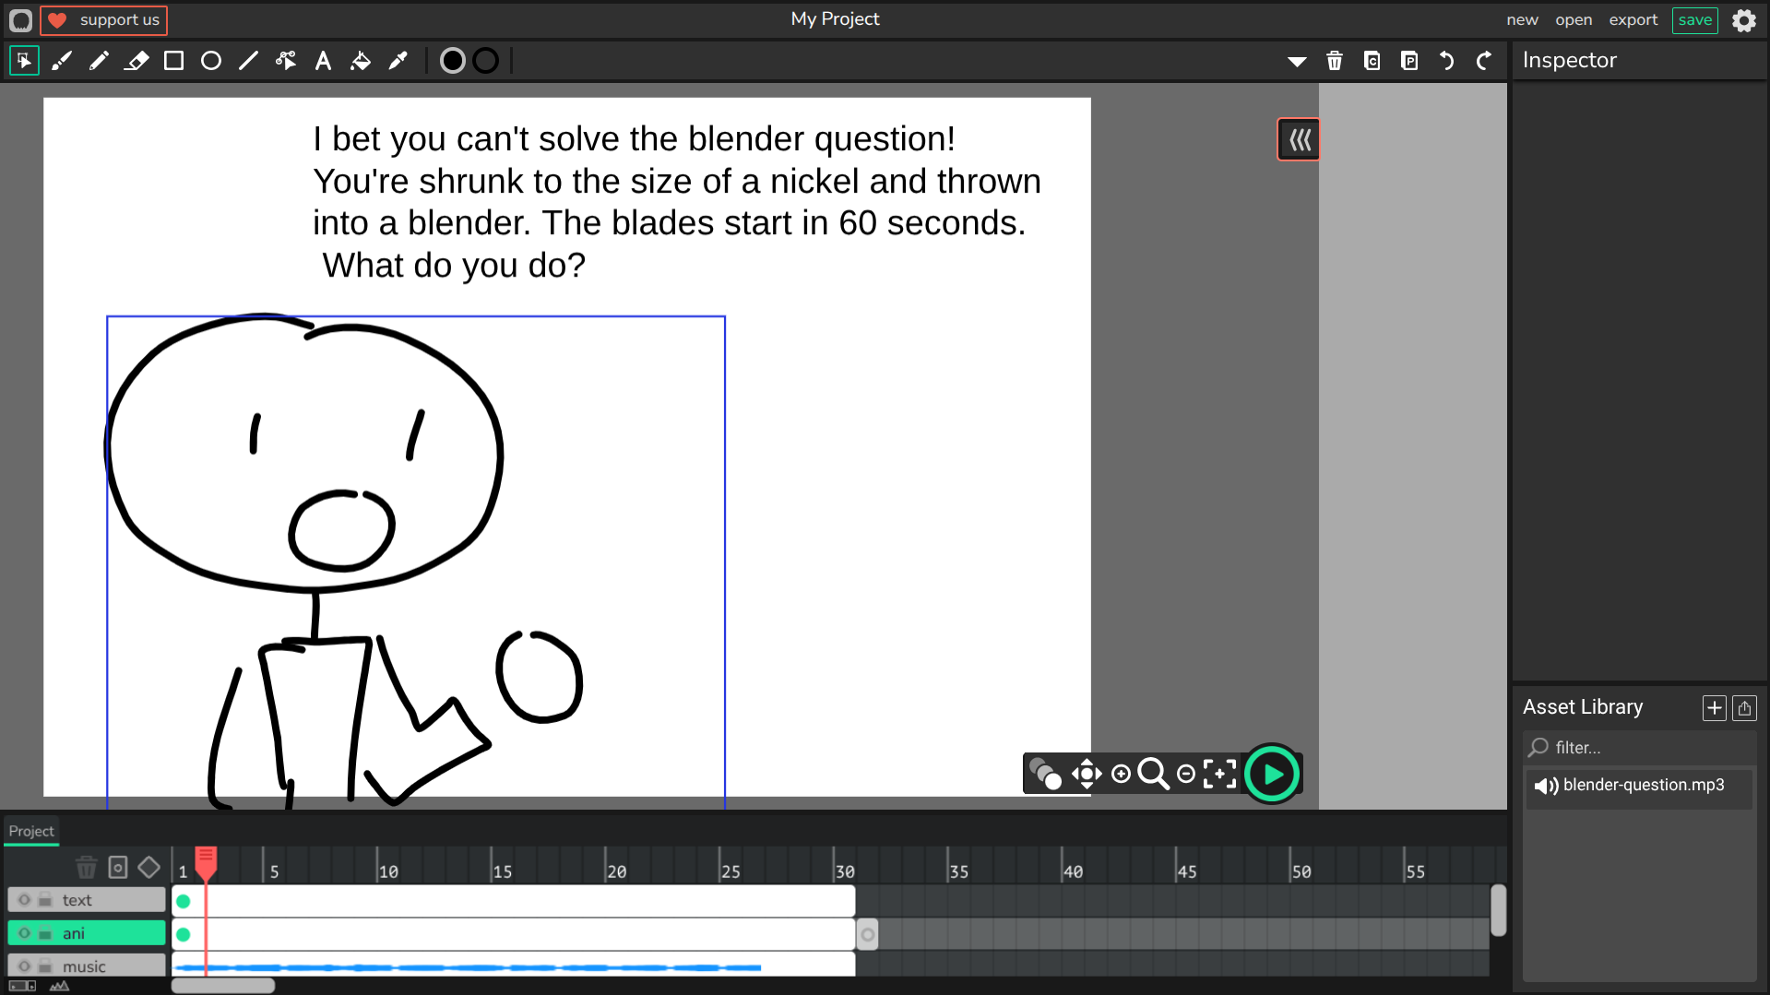Image resolution: width=1770 pixels, height=995 pixels.
Task: Lock the ani layer
Action: [x=45, y=933]
